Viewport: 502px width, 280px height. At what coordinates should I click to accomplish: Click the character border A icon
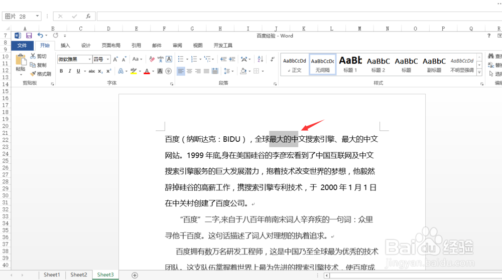169,59
